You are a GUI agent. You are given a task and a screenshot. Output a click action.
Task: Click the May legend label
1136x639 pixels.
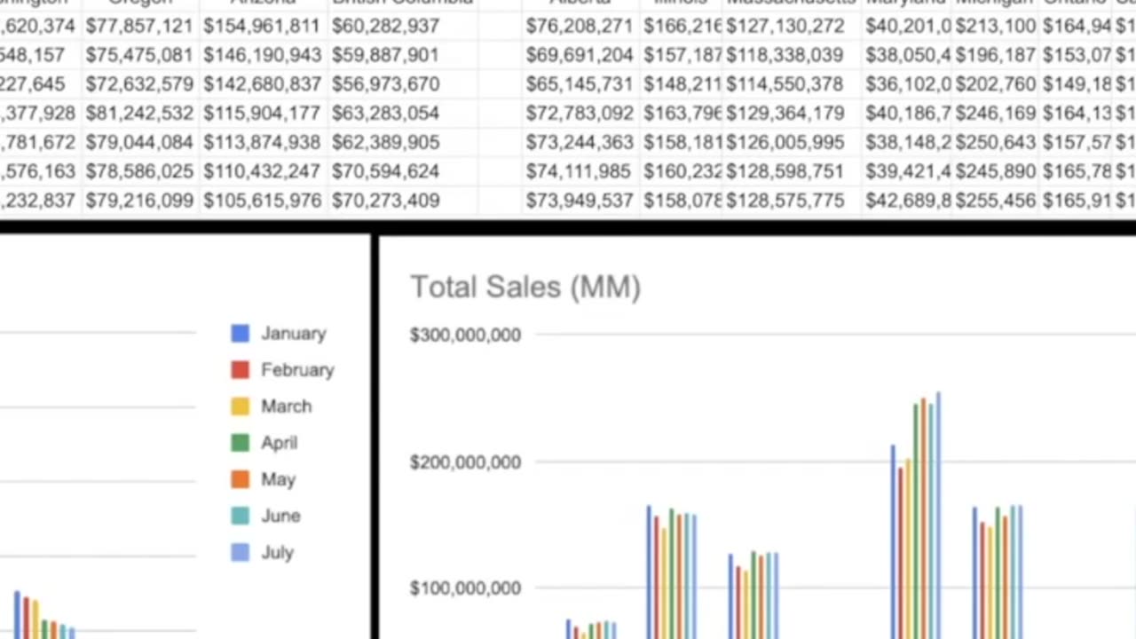[x=278, y=479]
